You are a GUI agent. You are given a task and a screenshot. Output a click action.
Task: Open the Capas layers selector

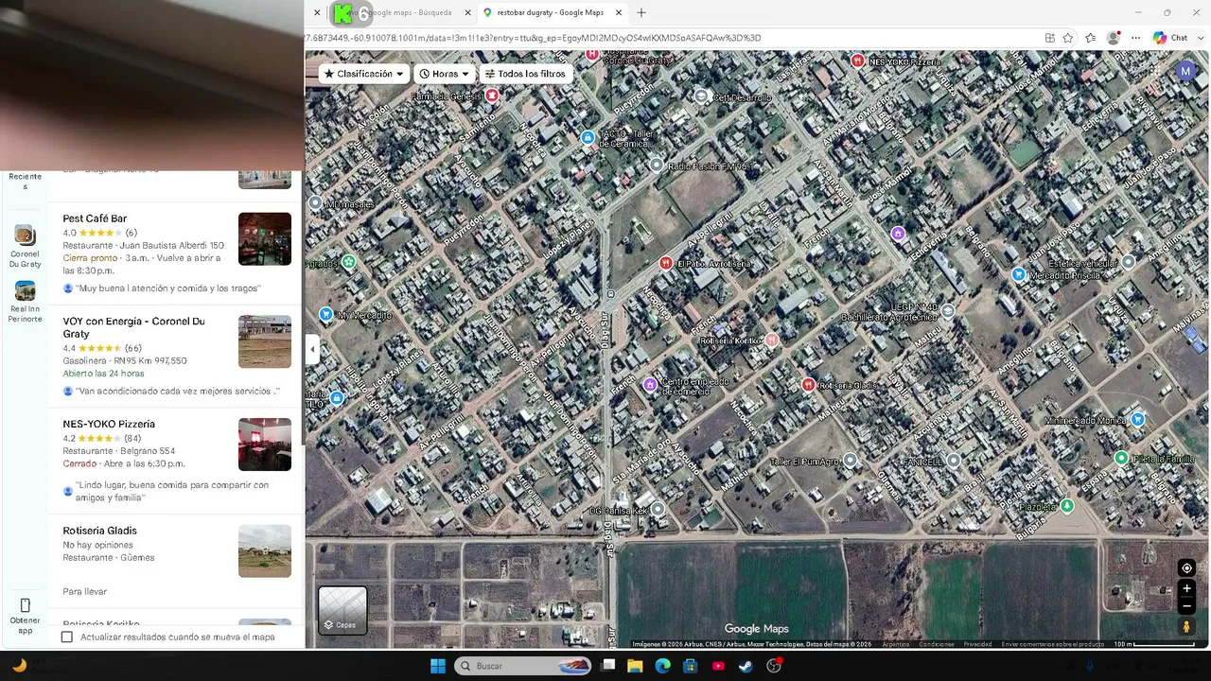click(342, 610)
